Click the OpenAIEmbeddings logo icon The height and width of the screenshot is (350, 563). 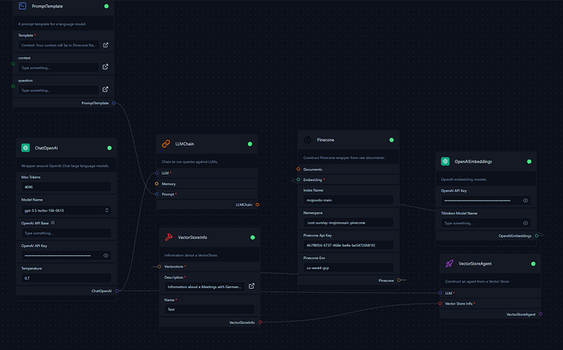pos(446,162)
